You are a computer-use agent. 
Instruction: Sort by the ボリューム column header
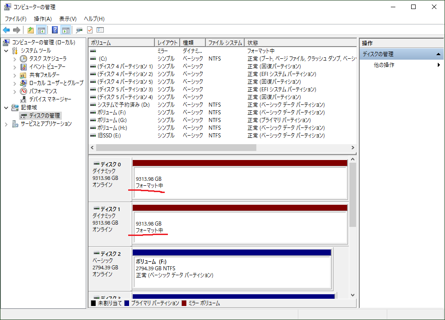(x=121, y=42)
